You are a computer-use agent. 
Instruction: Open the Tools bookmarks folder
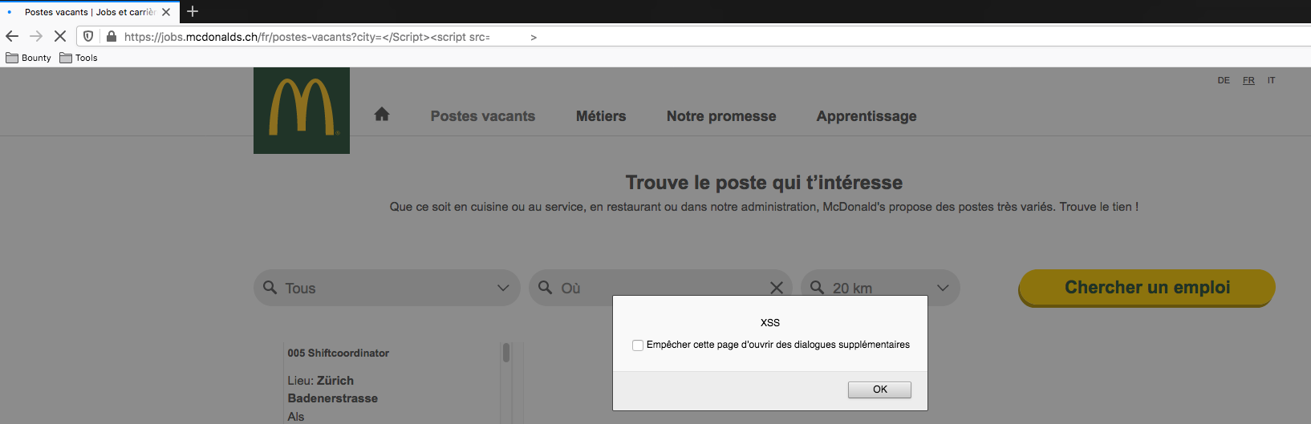click(79, 58)
